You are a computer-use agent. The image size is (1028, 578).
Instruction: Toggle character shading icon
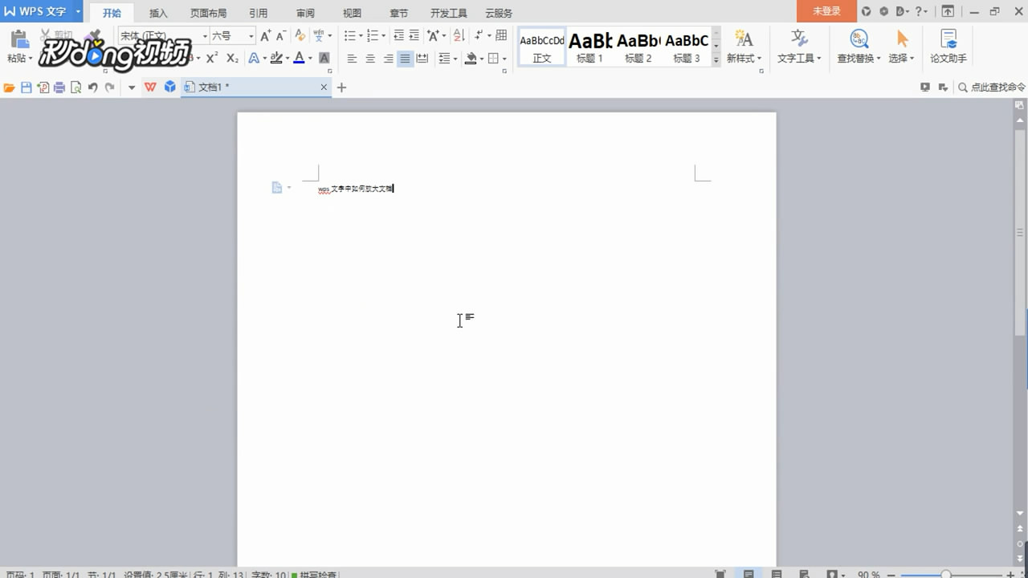coord(324,58)
